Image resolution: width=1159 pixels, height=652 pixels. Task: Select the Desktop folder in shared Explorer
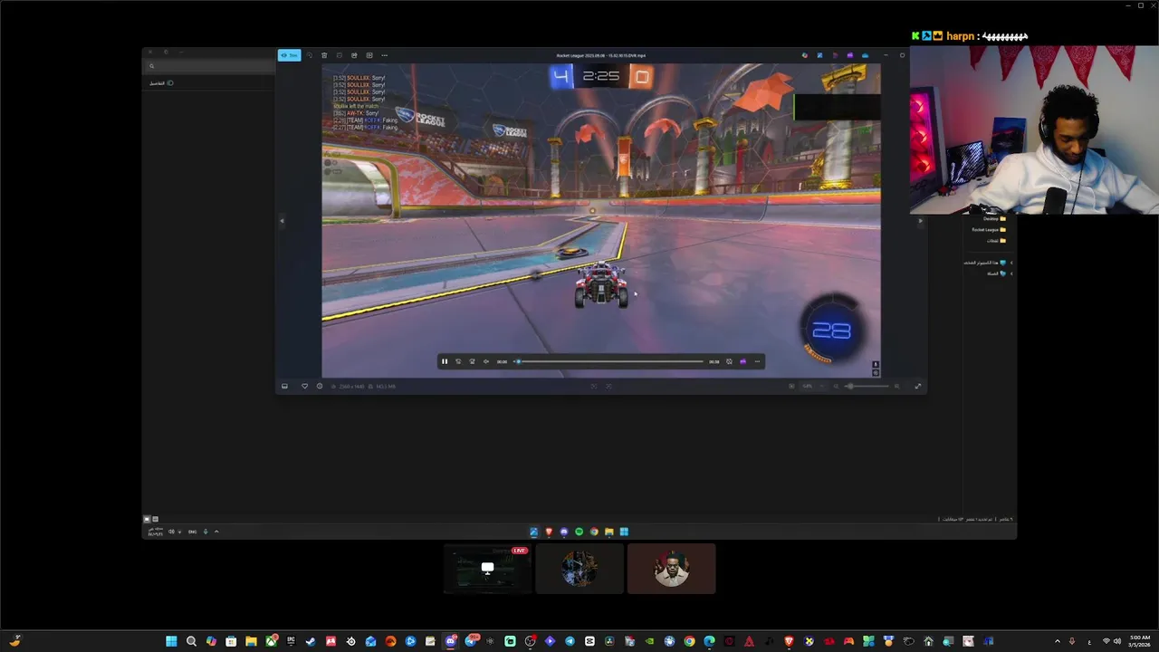[994, 218]
